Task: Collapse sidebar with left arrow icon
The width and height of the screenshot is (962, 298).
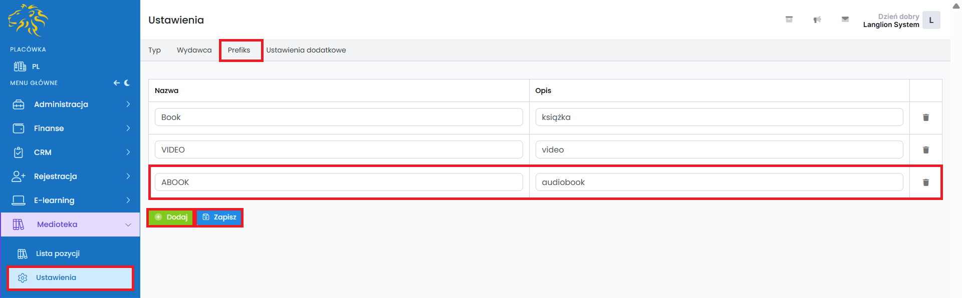Action: click(116, 83)
